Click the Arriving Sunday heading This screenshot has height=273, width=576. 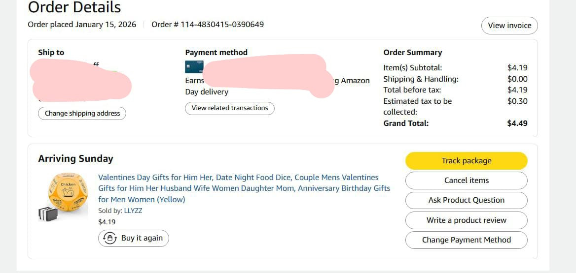(x=75, y=158)
